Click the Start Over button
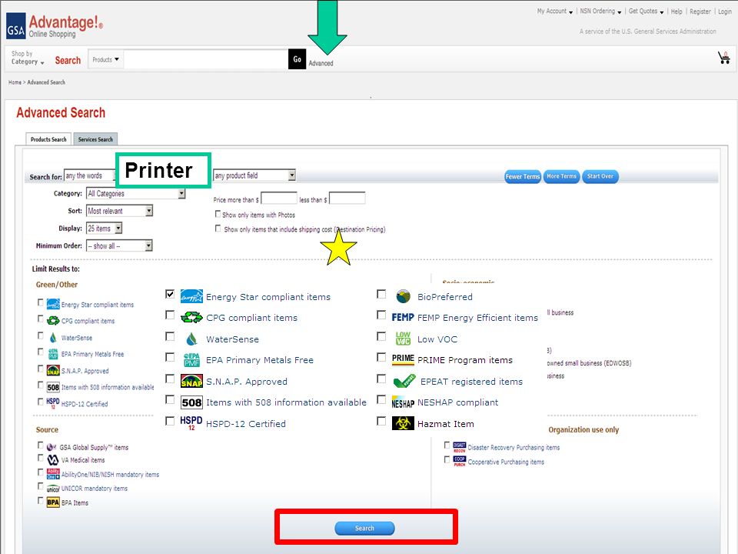This screenshot has width=738, height=554. pos(600,176)
